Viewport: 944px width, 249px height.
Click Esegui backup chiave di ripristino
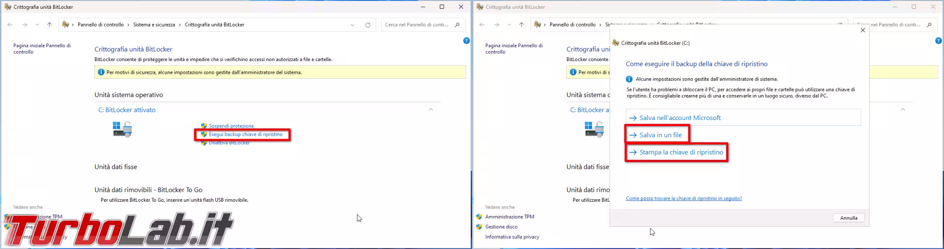pyautogui.click(x=245, y=134)
